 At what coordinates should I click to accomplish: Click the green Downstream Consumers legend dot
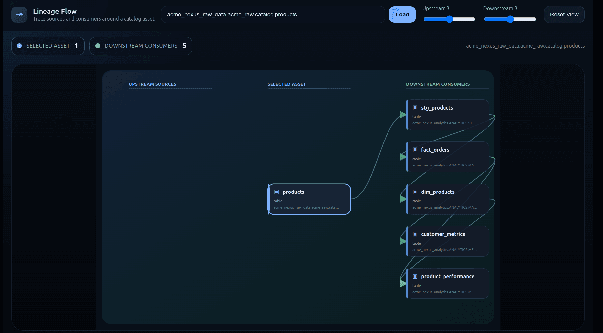pos(97,46)
